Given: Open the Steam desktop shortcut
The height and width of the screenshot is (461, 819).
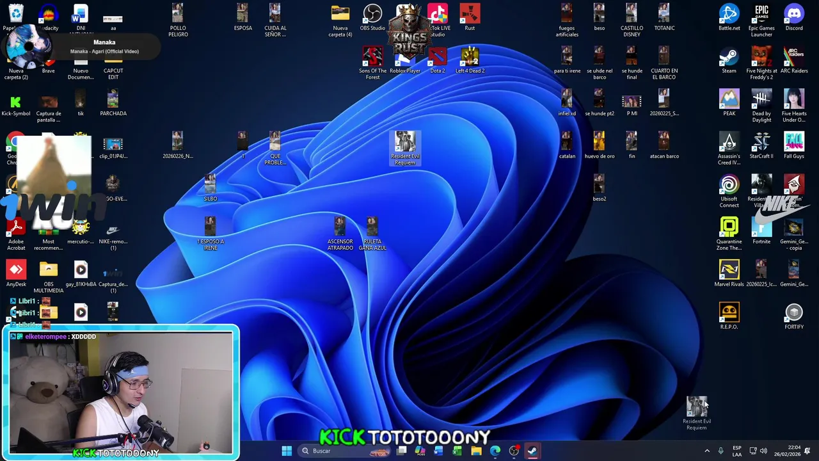Looking at the screenshot, I should (729, 61).
